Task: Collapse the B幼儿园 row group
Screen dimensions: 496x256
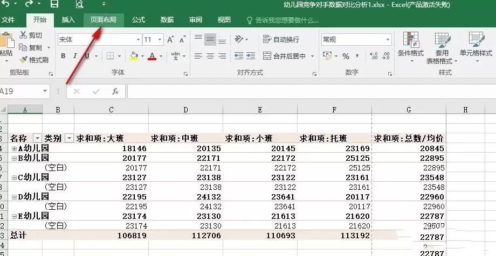Action: [14, 158]
